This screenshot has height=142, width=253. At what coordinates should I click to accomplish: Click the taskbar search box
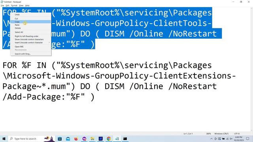tap(32, 138)
